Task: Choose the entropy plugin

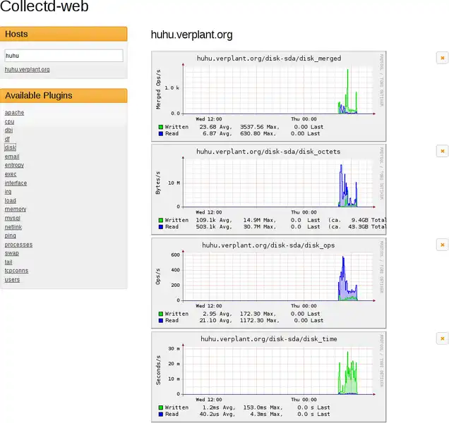Action: 14,165
